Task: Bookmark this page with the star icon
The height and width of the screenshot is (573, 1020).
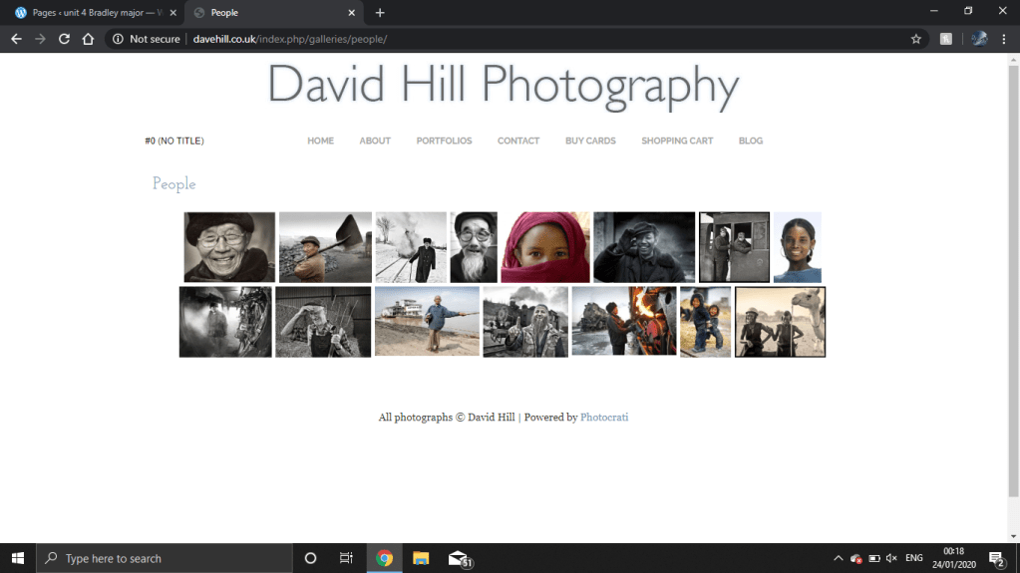Action: tap(915, 39)
